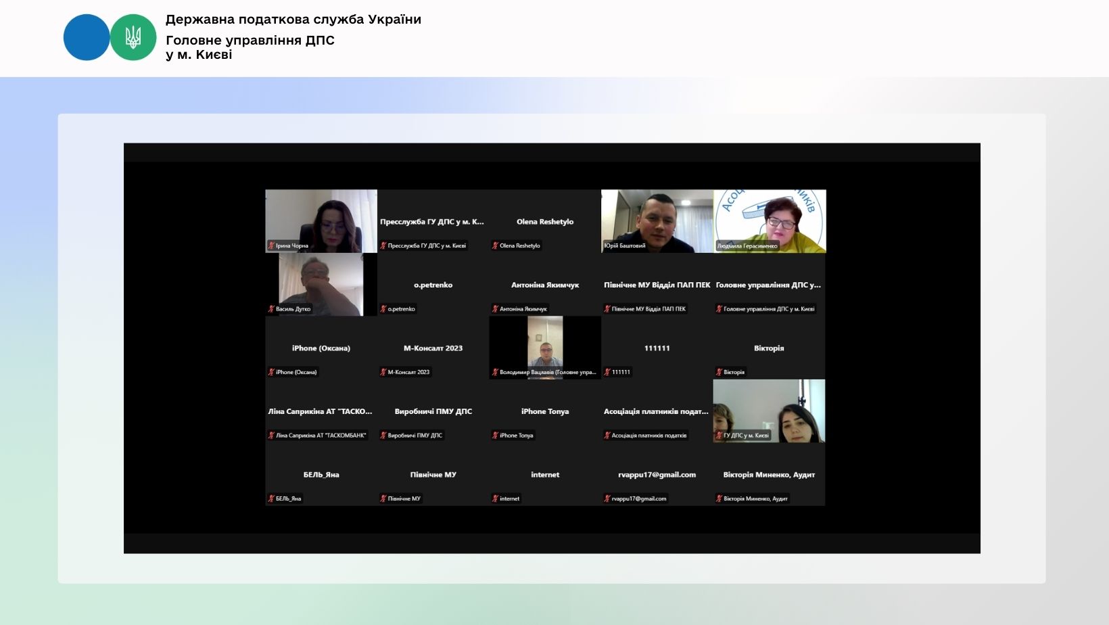Click the blue circle logo in header

(x=86, y=37)
